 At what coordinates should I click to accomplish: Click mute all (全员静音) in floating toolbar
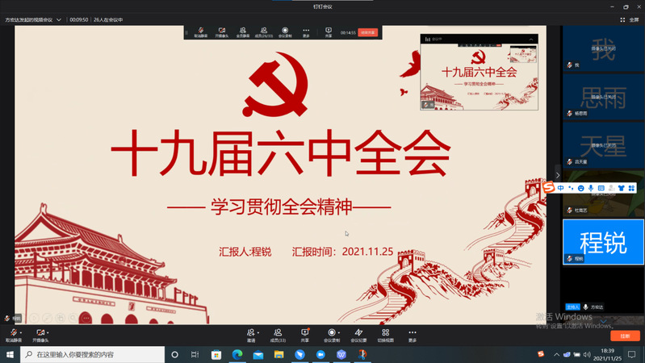[243, 32]
